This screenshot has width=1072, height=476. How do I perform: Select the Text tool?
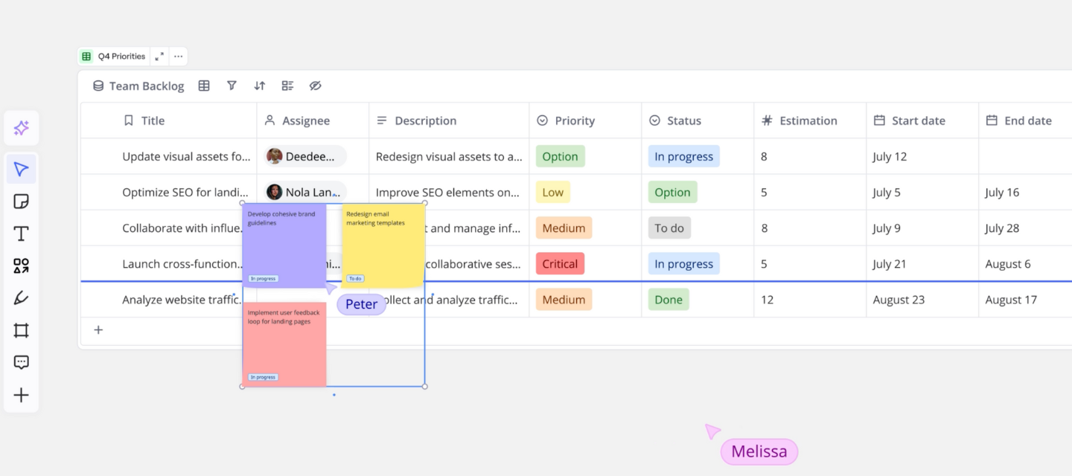(21, 234)
